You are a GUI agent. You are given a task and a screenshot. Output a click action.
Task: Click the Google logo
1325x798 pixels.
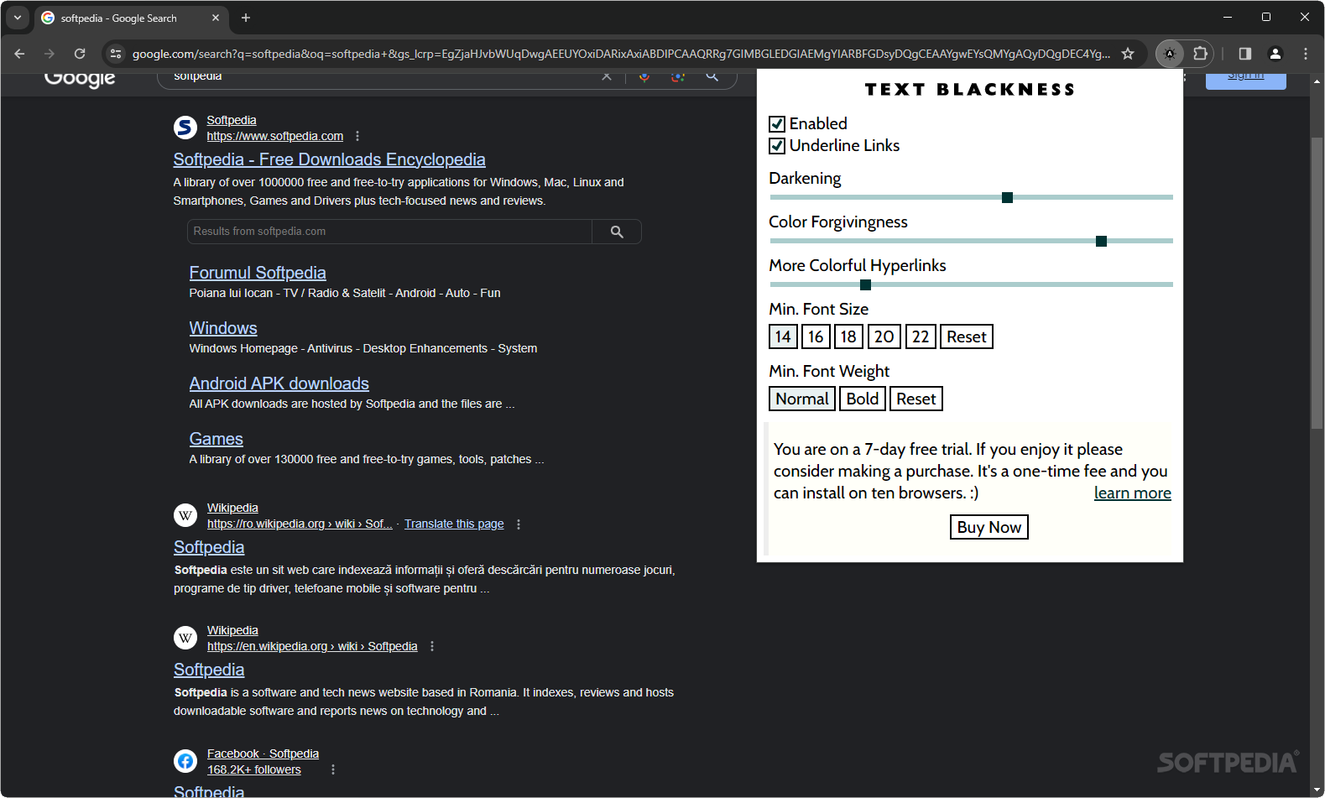(x=80, y=78)
